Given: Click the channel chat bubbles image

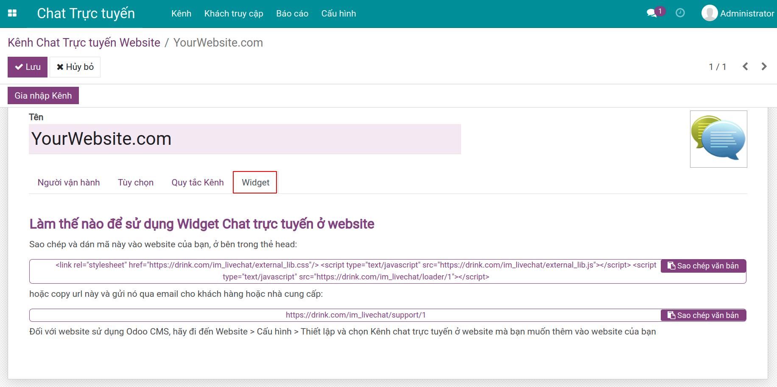Looking at the screenshot, I should pyautogui.click(x=718, y=139).
